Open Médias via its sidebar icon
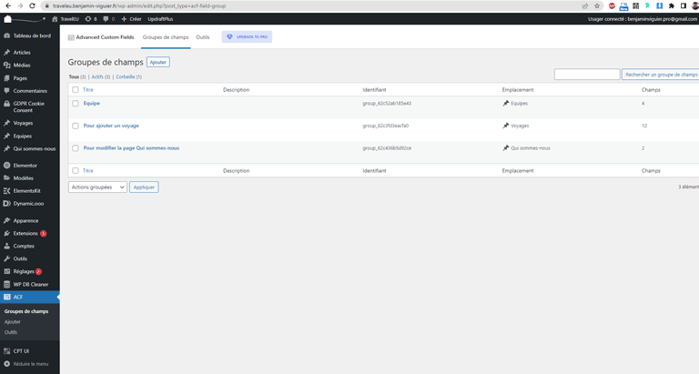 click(7, 65)
